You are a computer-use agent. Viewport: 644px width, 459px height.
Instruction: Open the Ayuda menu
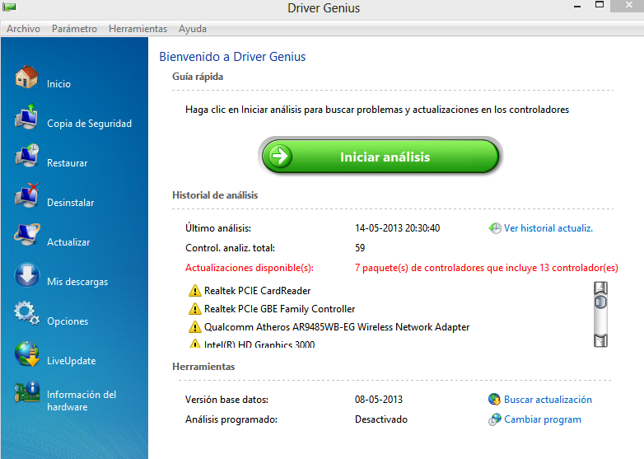click(193, 29)
